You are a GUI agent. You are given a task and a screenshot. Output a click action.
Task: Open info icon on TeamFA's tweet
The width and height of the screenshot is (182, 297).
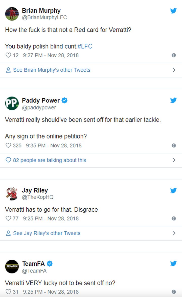pyautogui.click(x=174, y=292)
